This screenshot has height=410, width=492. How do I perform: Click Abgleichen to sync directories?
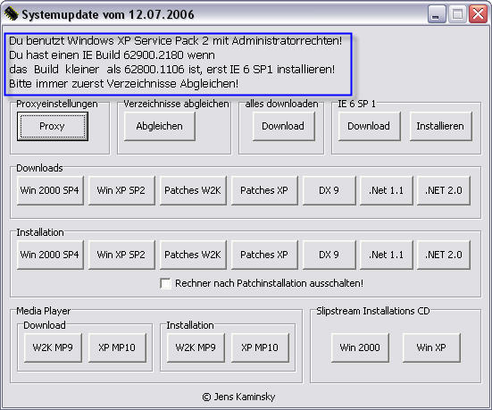[160, 126]
